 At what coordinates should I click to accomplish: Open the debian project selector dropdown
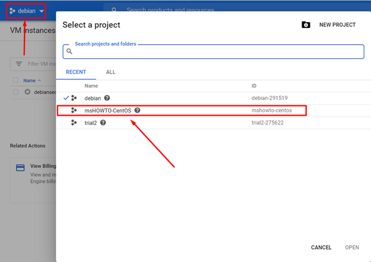[x=26, y=11]
